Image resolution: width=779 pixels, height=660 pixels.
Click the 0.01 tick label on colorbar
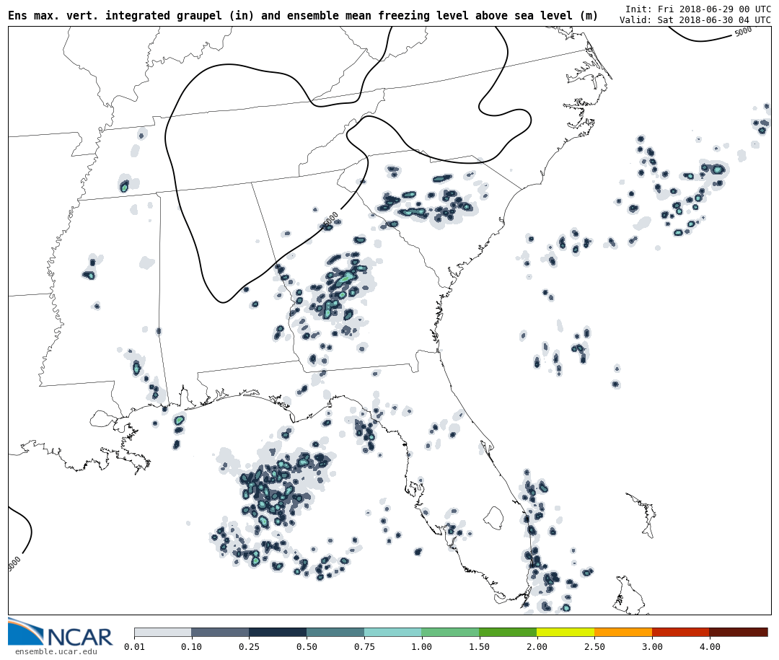tap(134, 647)
